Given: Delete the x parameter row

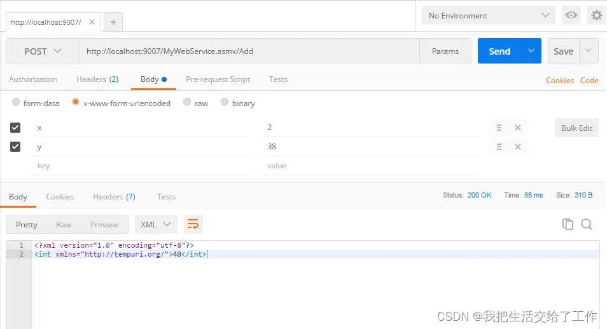Looking at the screenshot, I should coord(517,128).
